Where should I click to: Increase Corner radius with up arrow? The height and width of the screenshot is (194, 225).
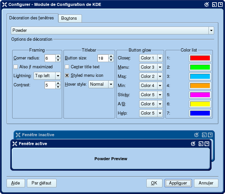tap(58, 56)
